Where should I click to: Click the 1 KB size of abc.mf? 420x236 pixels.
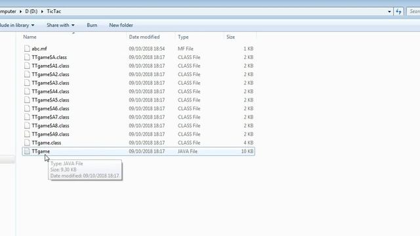pyautogui.click(x=248, y=49)
